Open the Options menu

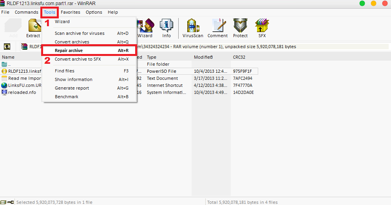pyautogui.click(x=94, y=12)
